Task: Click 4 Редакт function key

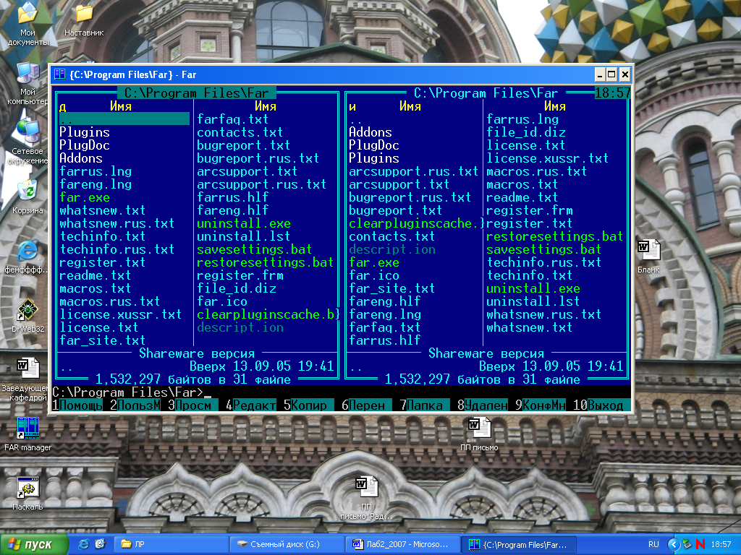Action: [x=251, y=405]
